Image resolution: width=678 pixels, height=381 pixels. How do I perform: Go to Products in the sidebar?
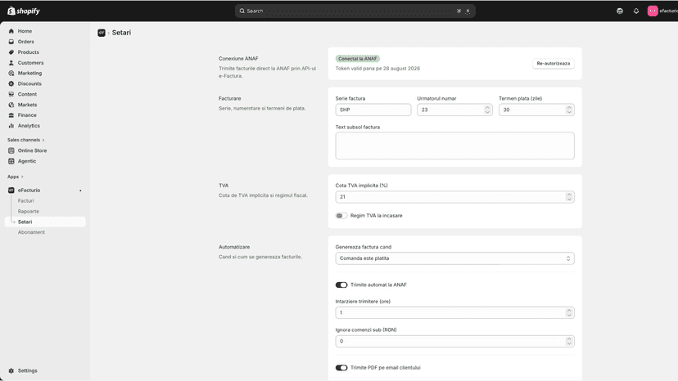pos(29,52)
